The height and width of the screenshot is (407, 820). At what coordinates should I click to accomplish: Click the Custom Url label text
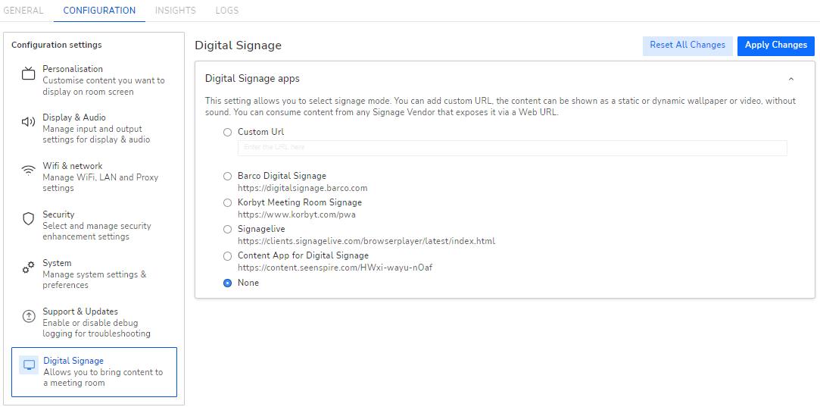[x=261, y=133]
